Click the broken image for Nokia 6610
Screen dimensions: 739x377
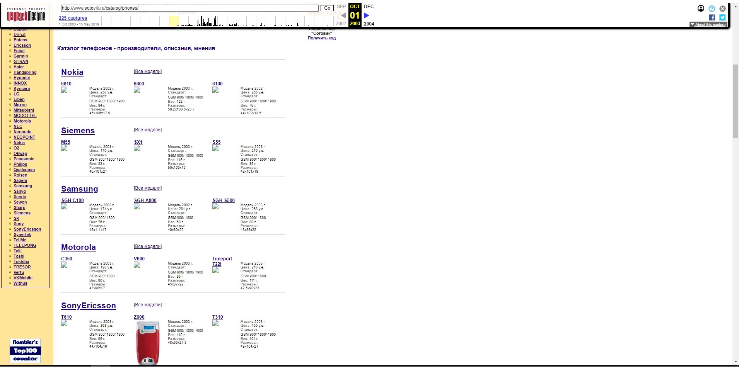click(x=64, y=90)
